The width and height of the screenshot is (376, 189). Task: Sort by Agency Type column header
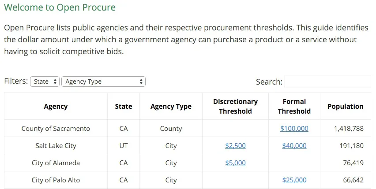point(171,107)
